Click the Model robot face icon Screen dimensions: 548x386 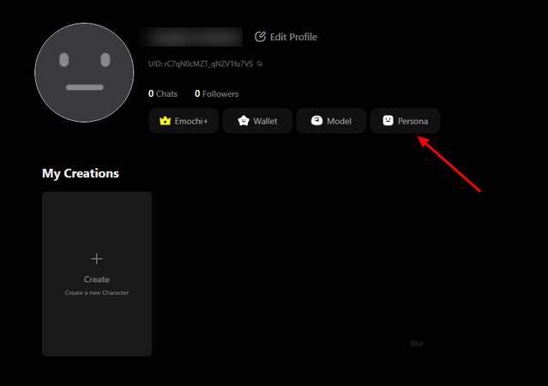point(316,121)
